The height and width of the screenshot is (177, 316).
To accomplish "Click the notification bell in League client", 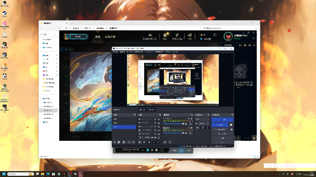I will [x=254, y=38].
